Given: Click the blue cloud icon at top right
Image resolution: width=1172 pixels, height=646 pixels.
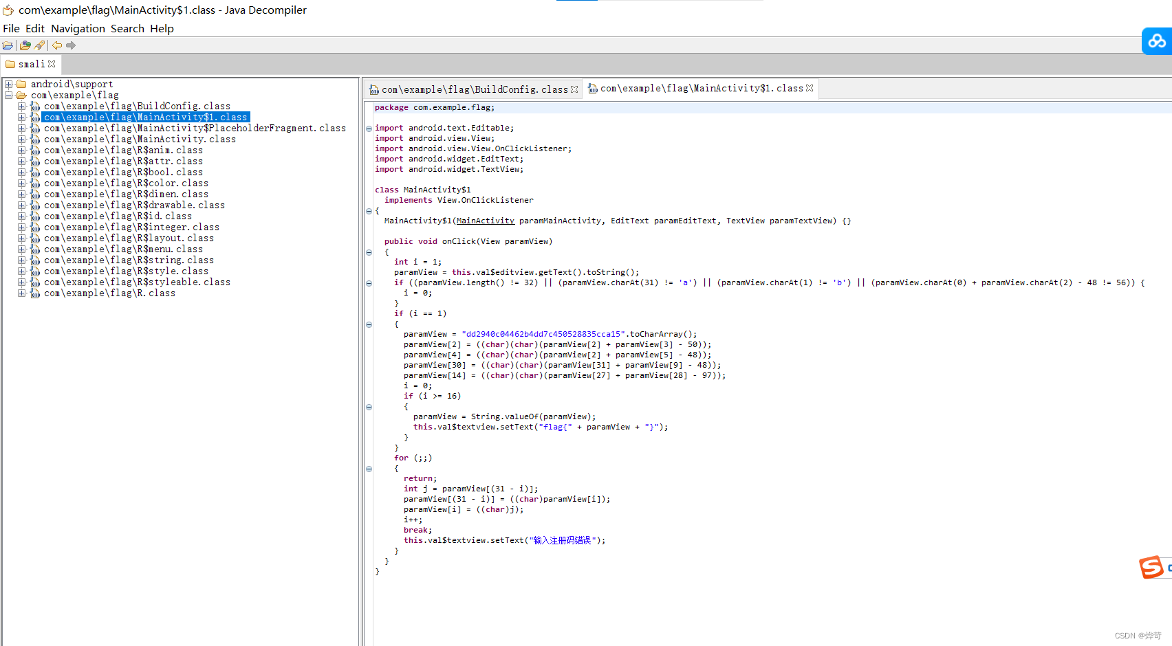Looking at the screenshot, I should coord(1157,41).
